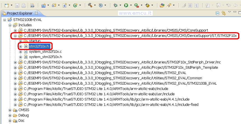The width and height of the screenshot is (241, 124).
Task: Select the STM32100B-EVAL project name
Action: click(27, 20)
